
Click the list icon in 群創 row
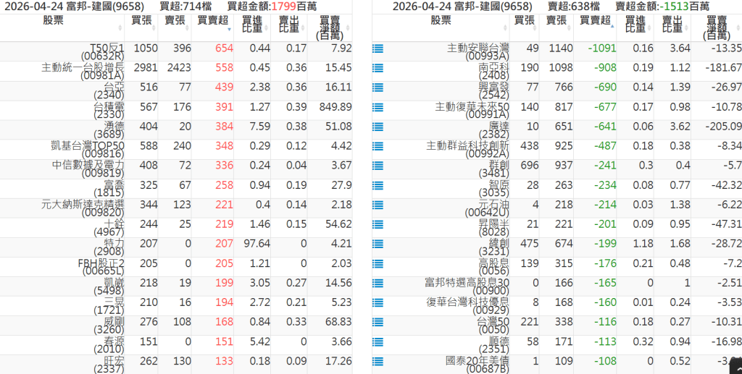tap(378, 166)
